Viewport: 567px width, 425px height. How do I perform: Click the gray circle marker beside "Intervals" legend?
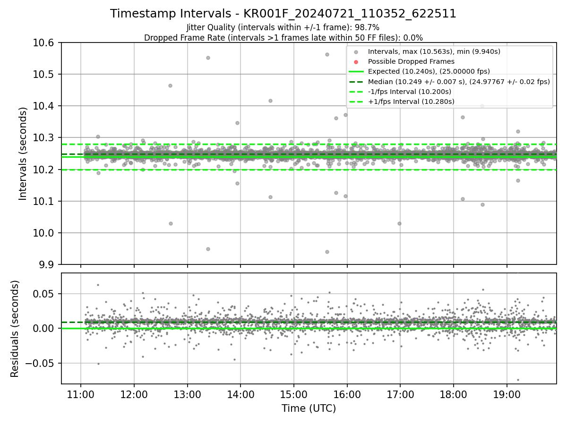(356, 52)
